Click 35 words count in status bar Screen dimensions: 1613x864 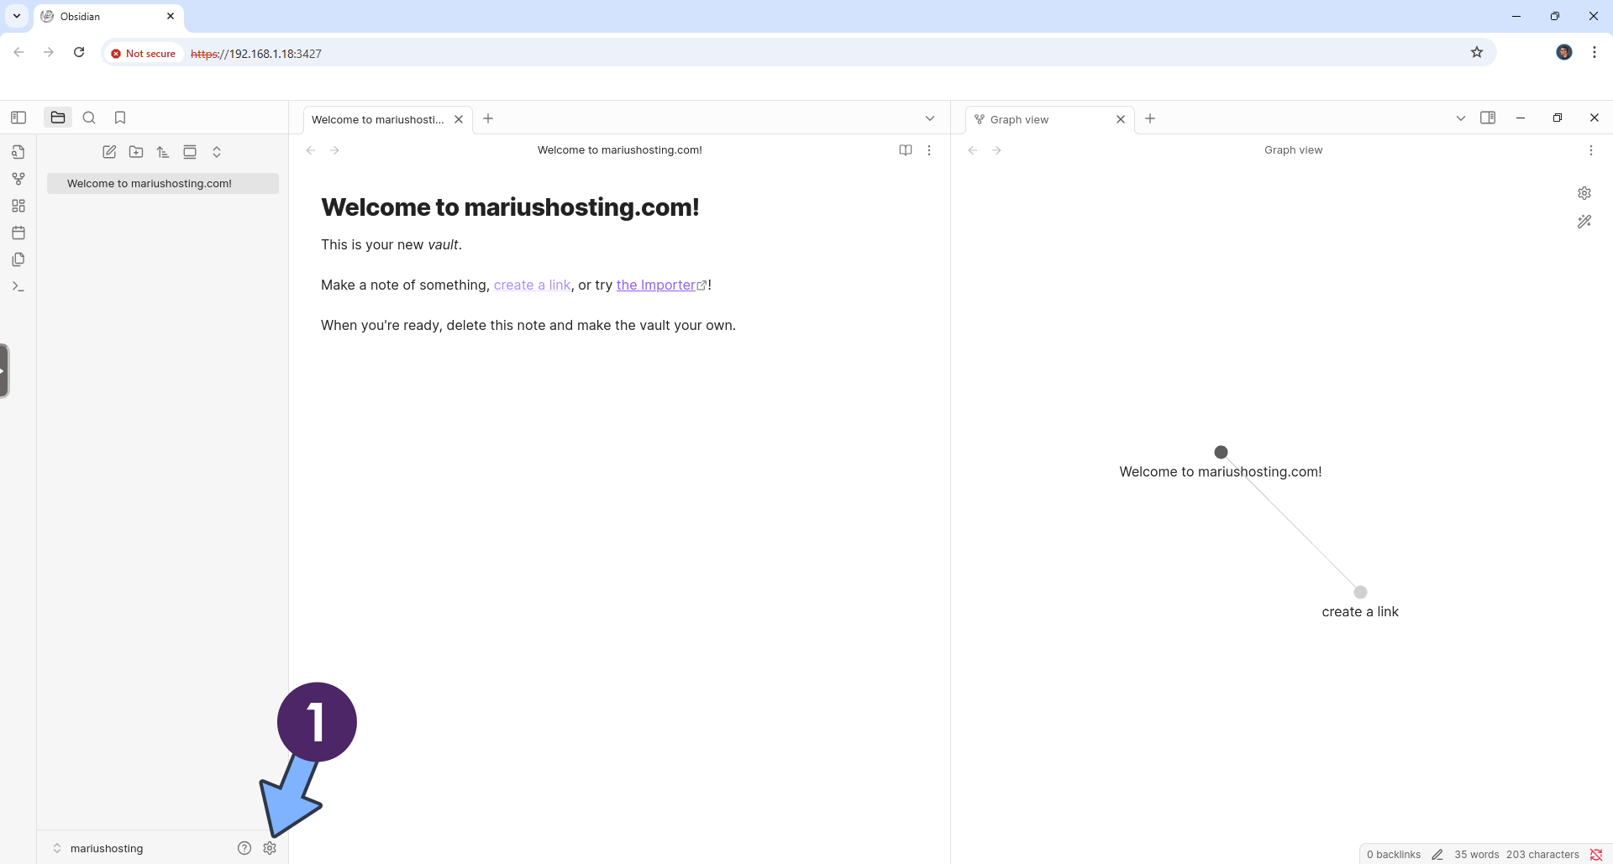click(1477, 855)
